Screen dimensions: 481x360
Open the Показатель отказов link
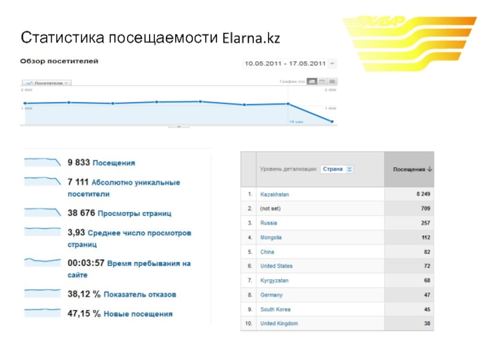click(x=140, y=295)
